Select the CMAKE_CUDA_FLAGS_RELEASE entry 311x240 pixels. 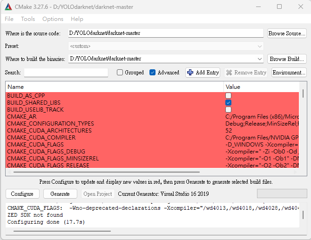[x=48, y=165]
